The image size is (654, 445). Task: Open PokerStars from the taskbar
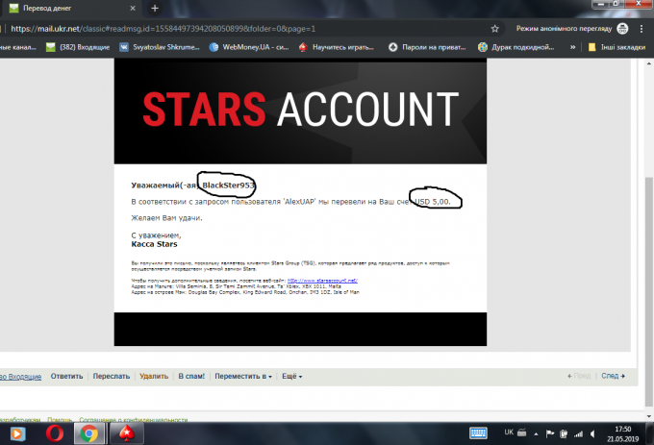(x=127, y=433)
